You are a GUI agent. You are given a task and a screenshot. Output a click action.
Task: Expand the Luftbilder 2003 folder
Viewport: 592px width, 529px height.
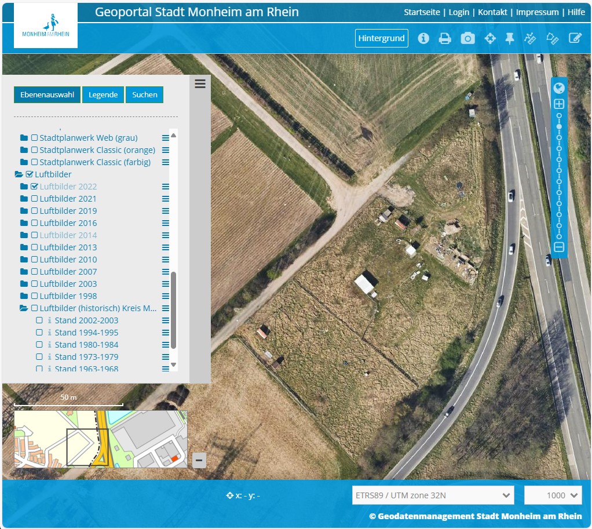click(24, 283)
